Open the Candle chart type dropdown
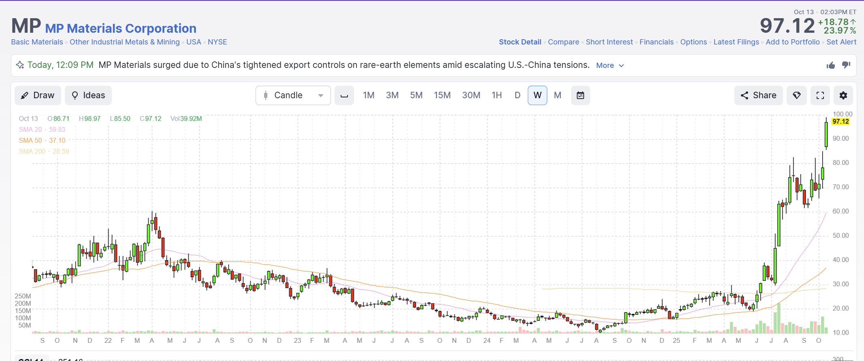The width and height of the screenshot is (864, 361). (x=293, y=95)
